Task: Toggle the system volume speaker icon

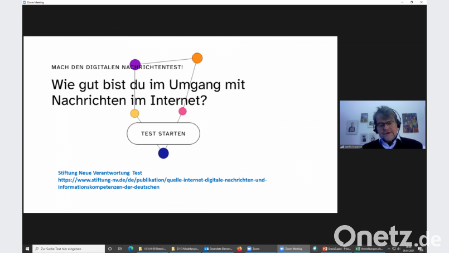Action: point(398,249)
